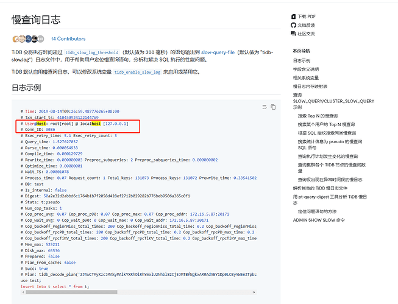Open 社区交流 link text

coord(306,34)
